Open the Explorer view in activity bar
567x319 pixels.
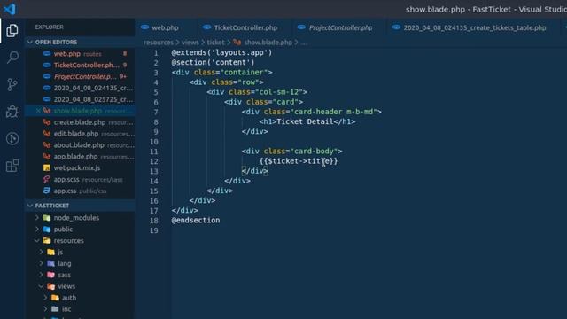coord(12,30)
